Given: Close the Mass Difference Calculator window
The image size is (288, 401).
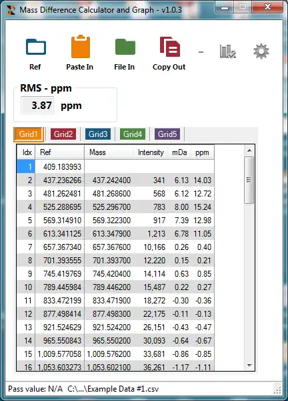Looking at the screenshot, I should coord(267,7).
